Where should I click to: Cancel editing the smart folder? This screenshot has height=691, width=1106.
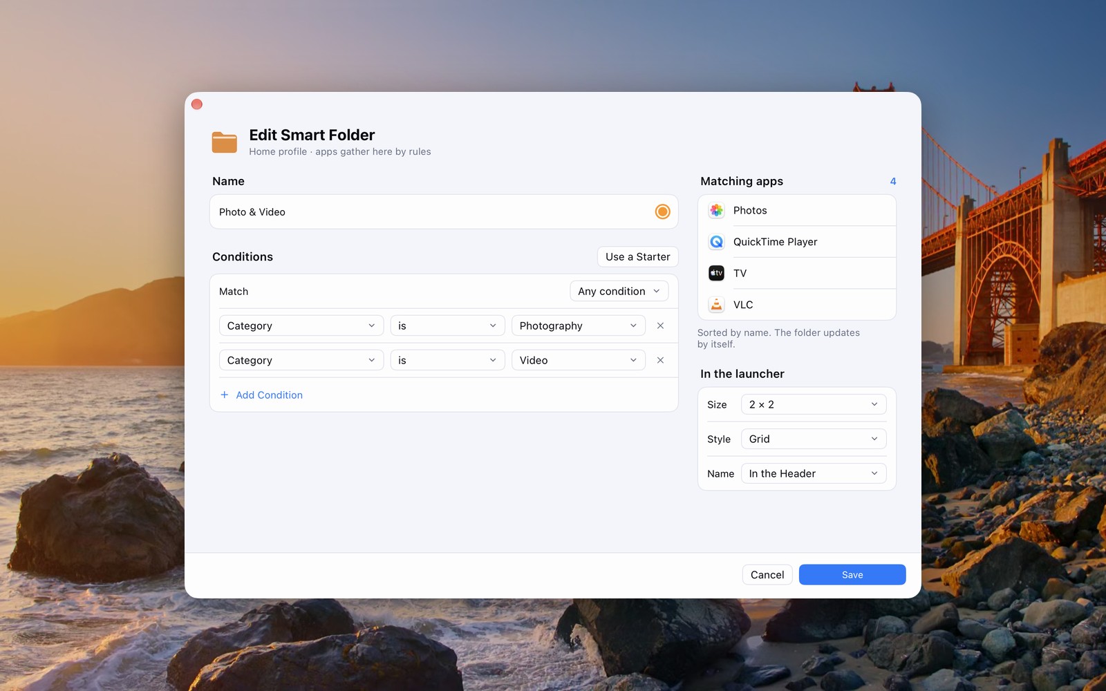click(x=767, y=574)
